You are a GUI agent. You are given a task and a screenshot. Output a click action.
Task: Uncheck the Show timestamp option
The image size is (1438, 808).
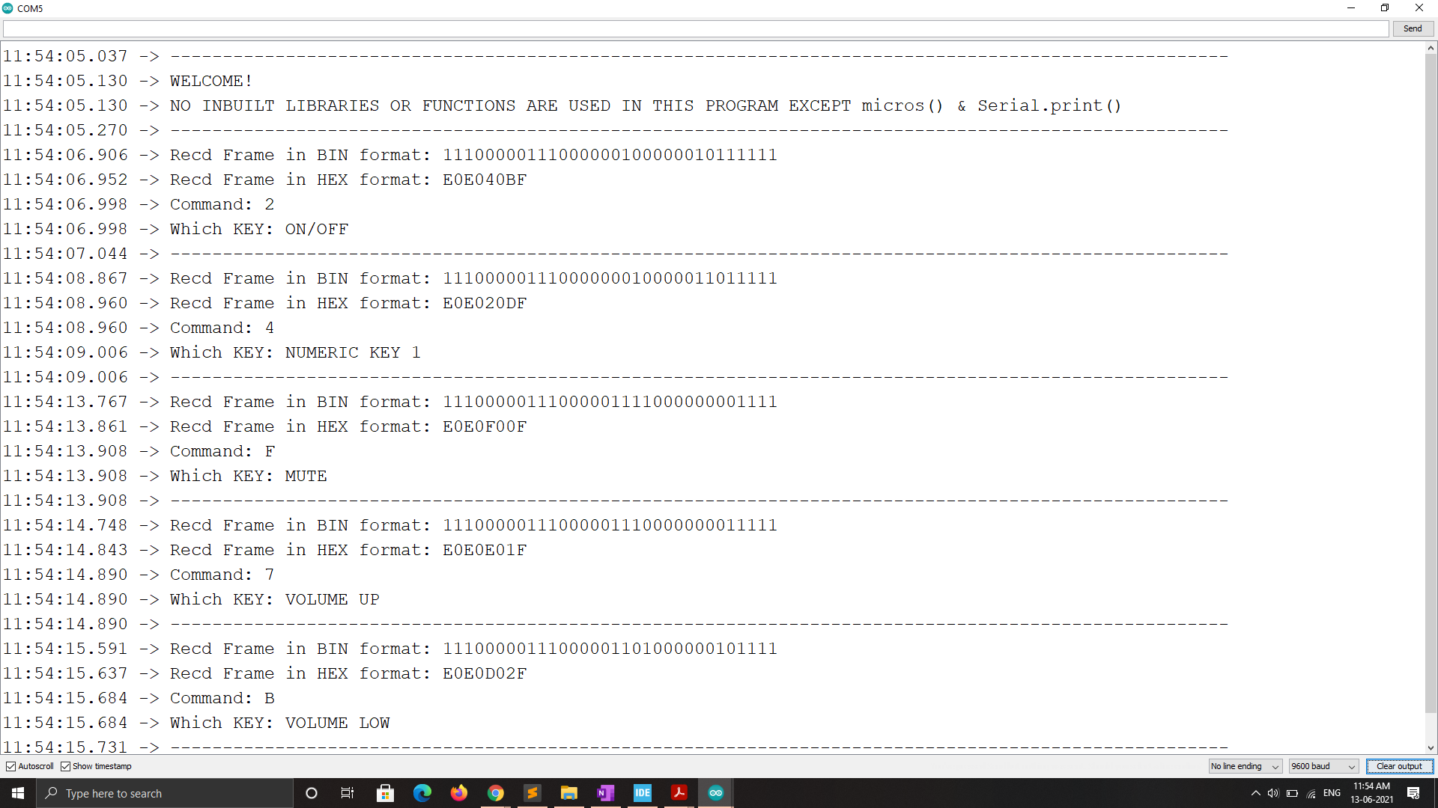pos(67,766)
